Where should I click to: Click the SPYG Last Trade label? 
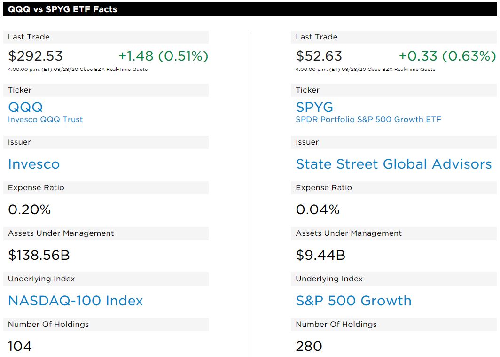pyautogui.click(x=316, y=37)
